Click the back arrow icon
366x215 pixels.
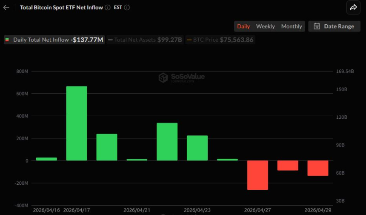(6, 7)
